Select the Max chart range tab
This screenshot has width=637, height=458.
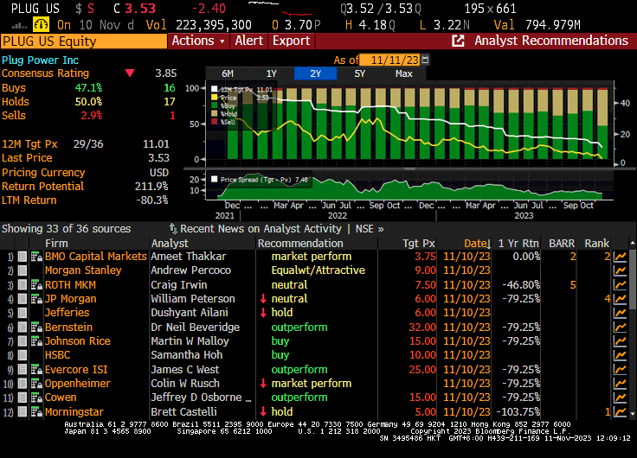pyautogui.click(x=404, y=73)
